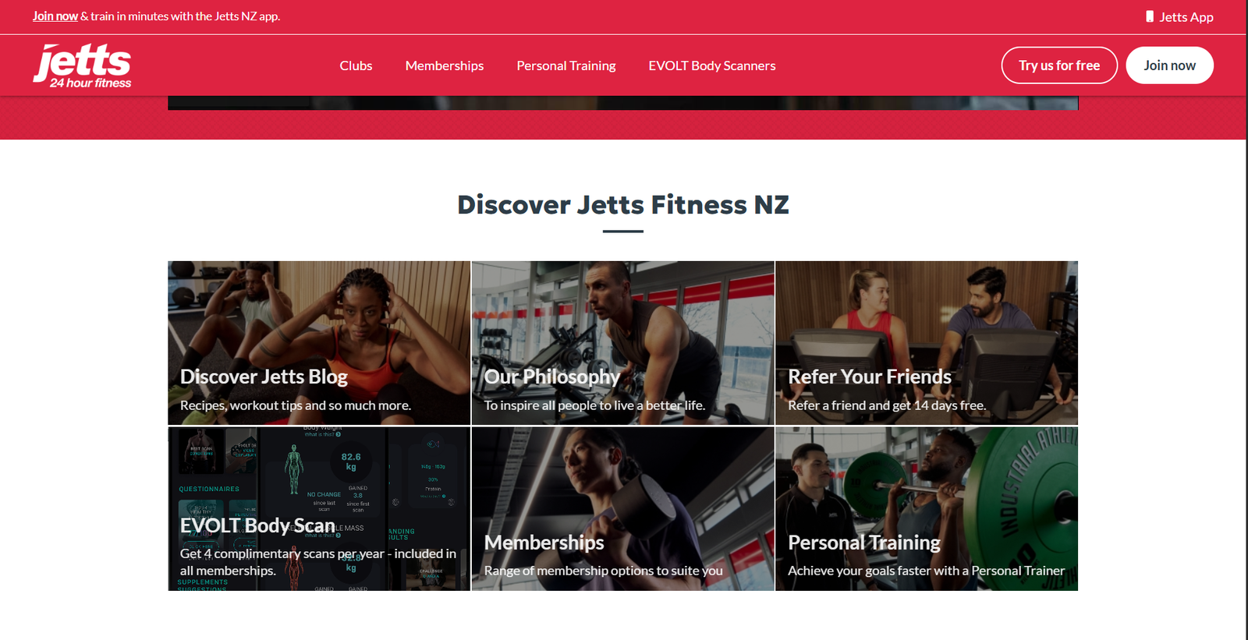
Task: Click the dark hero image strip below the header
Action: click(623, 103)
